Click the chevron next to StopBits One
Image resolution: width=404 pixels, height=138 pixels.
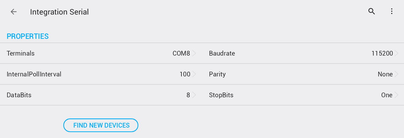coord(396,95)
